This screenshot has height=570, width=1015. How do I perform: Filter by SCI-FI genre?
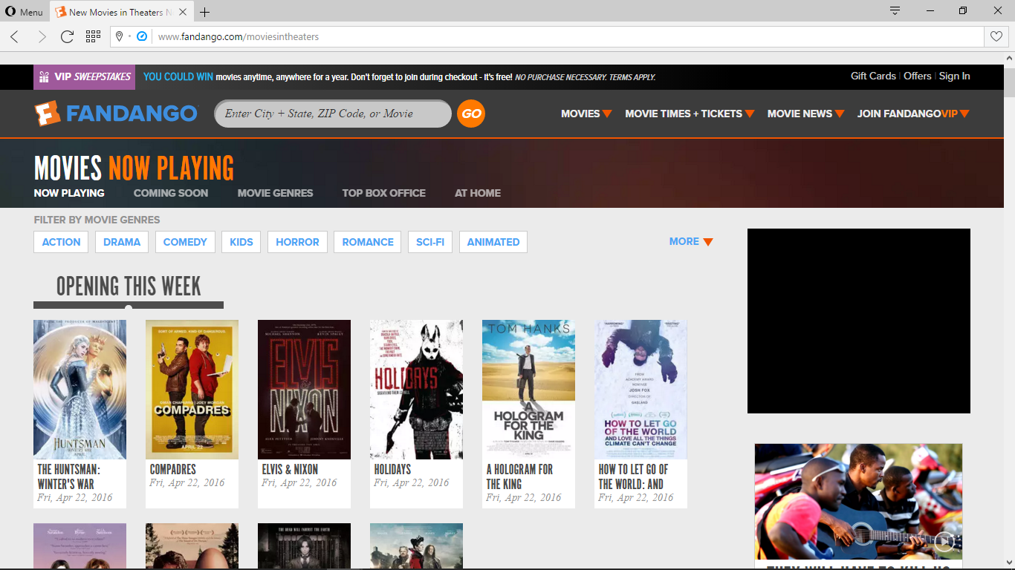430,242
